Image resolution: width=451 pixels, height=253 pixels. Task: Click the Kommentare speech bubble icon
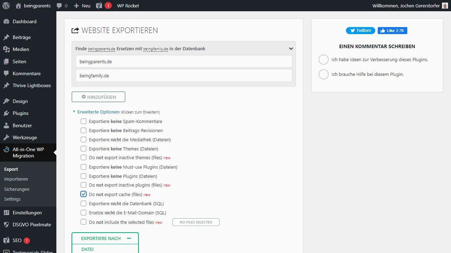click(x=6, y=73)
